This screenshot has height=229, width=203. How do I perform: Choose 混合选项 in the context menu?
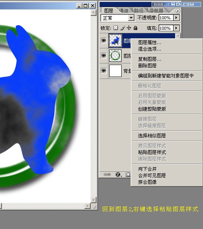(x=150, y=49)
